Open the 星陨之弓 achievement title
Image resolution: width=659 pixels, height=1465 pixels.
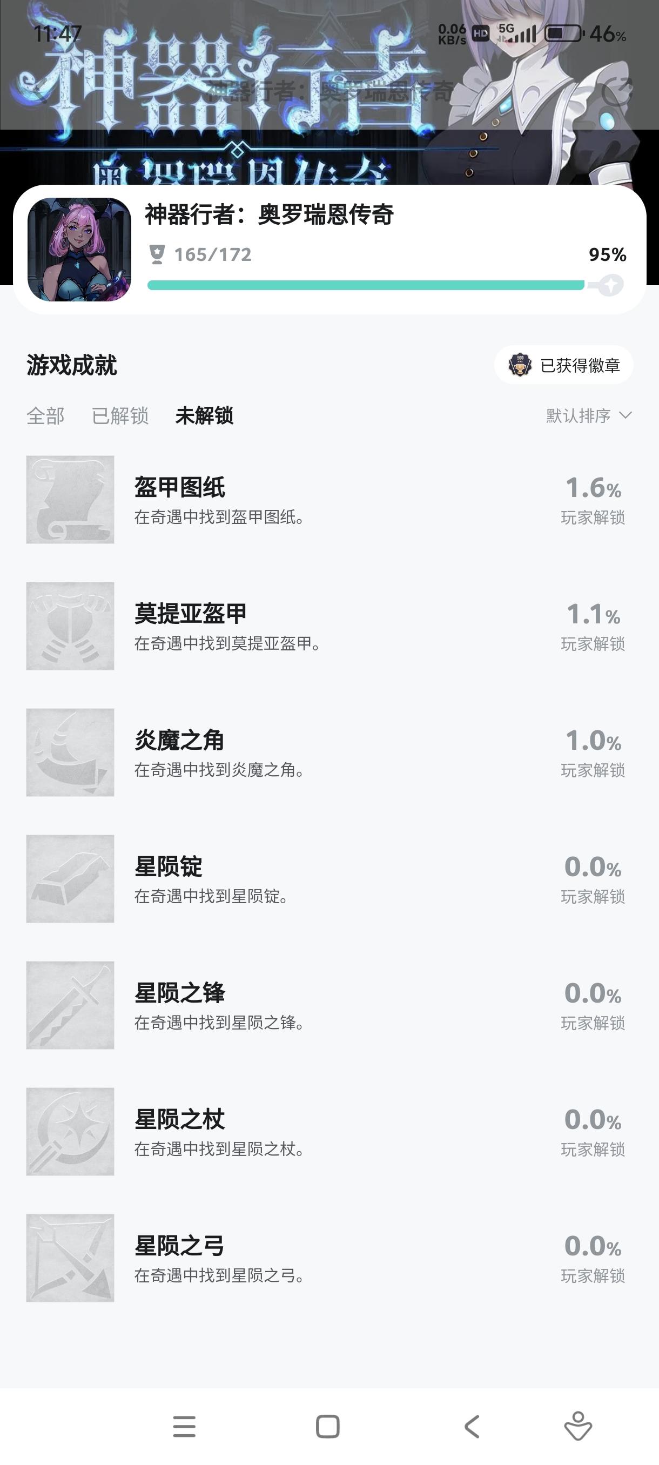pyautogui.click(x=179, y=1246)
